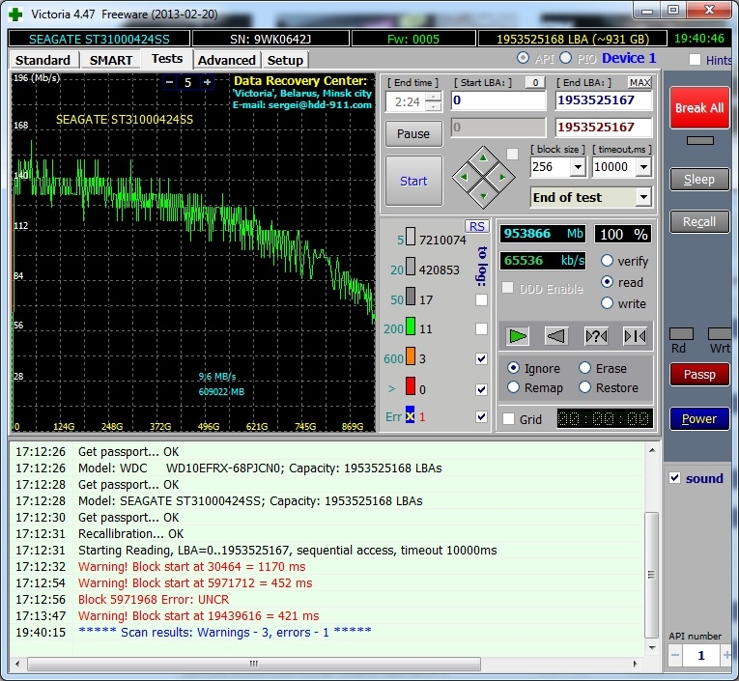Click the right arrow in the navigation diamond

tap(502, 177)
